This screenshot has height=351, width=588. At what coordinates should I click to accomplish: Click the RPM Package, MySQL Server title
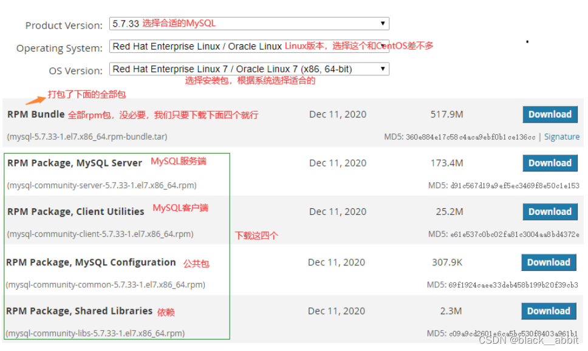click(x=73, y=162)
